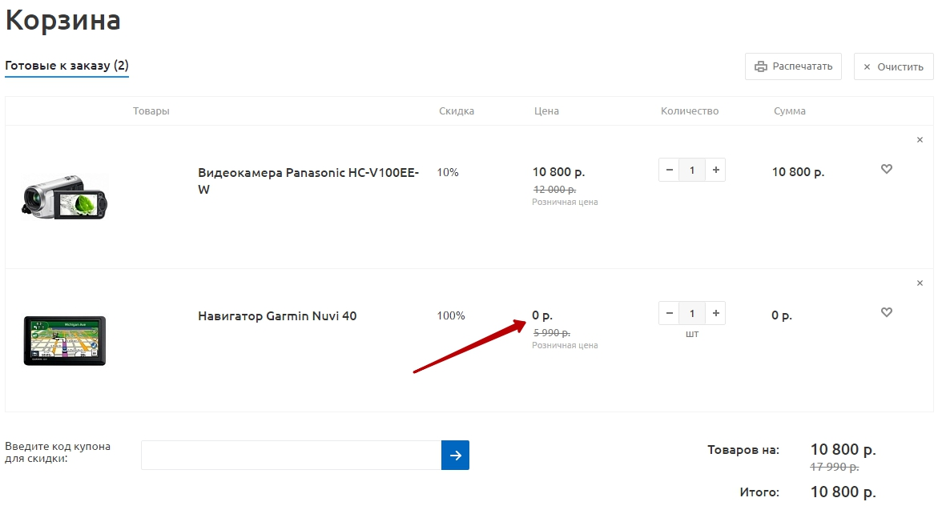942x530 pixels.
Task: Increase quantity of Garmin Nuvi 40
Action: [x=715, y=313]
